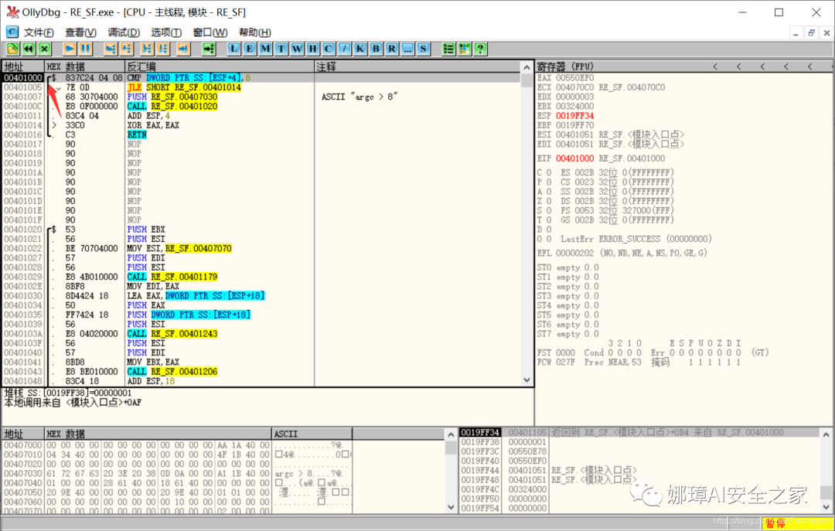Image resolution: width=835 pixels, height=531 pixels.
Task: Click the Step into toolbar icon
Action: point(111,49)
